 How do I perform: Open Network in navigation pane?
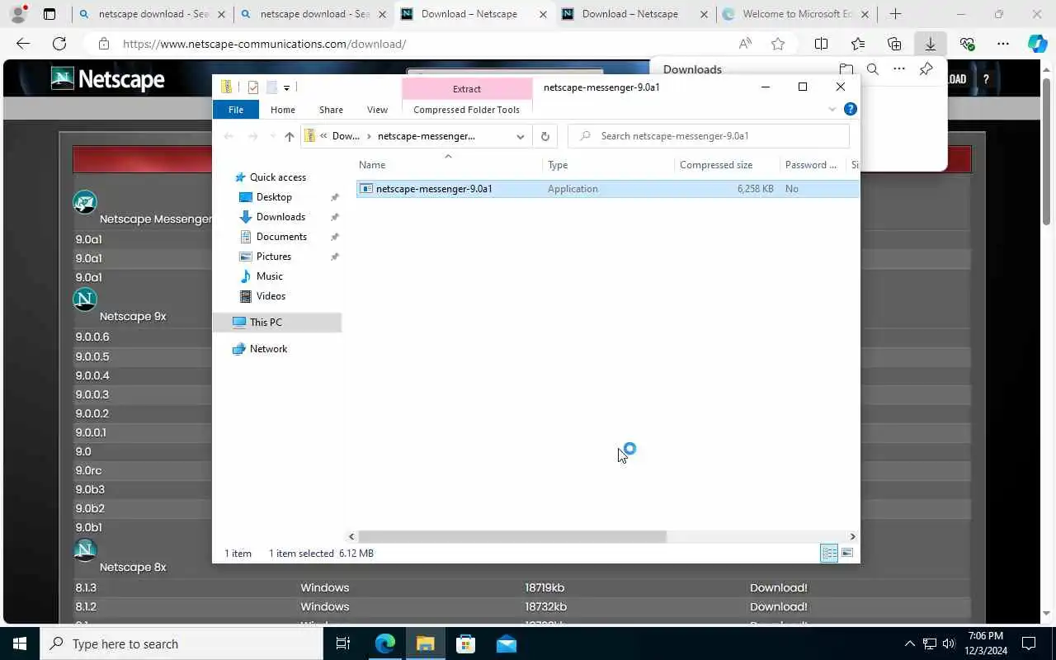(268, 349)
